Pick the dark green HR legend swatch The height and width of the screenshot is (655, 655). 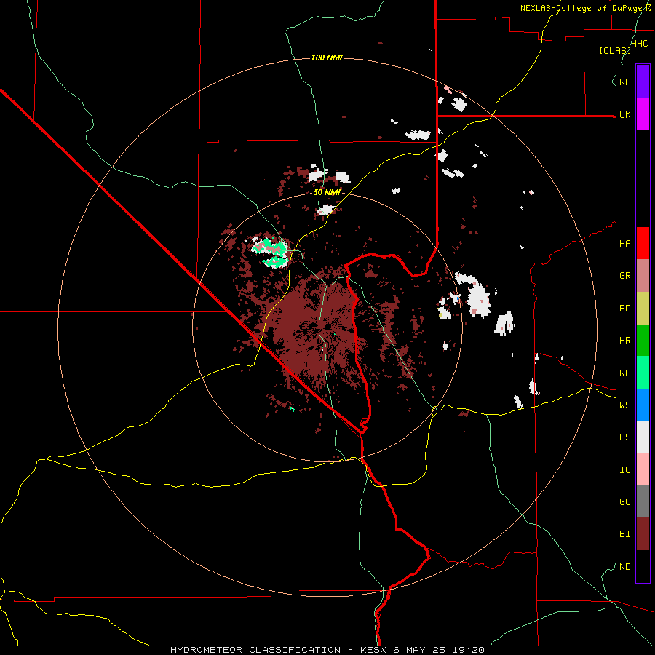click(x=643, y=341)
